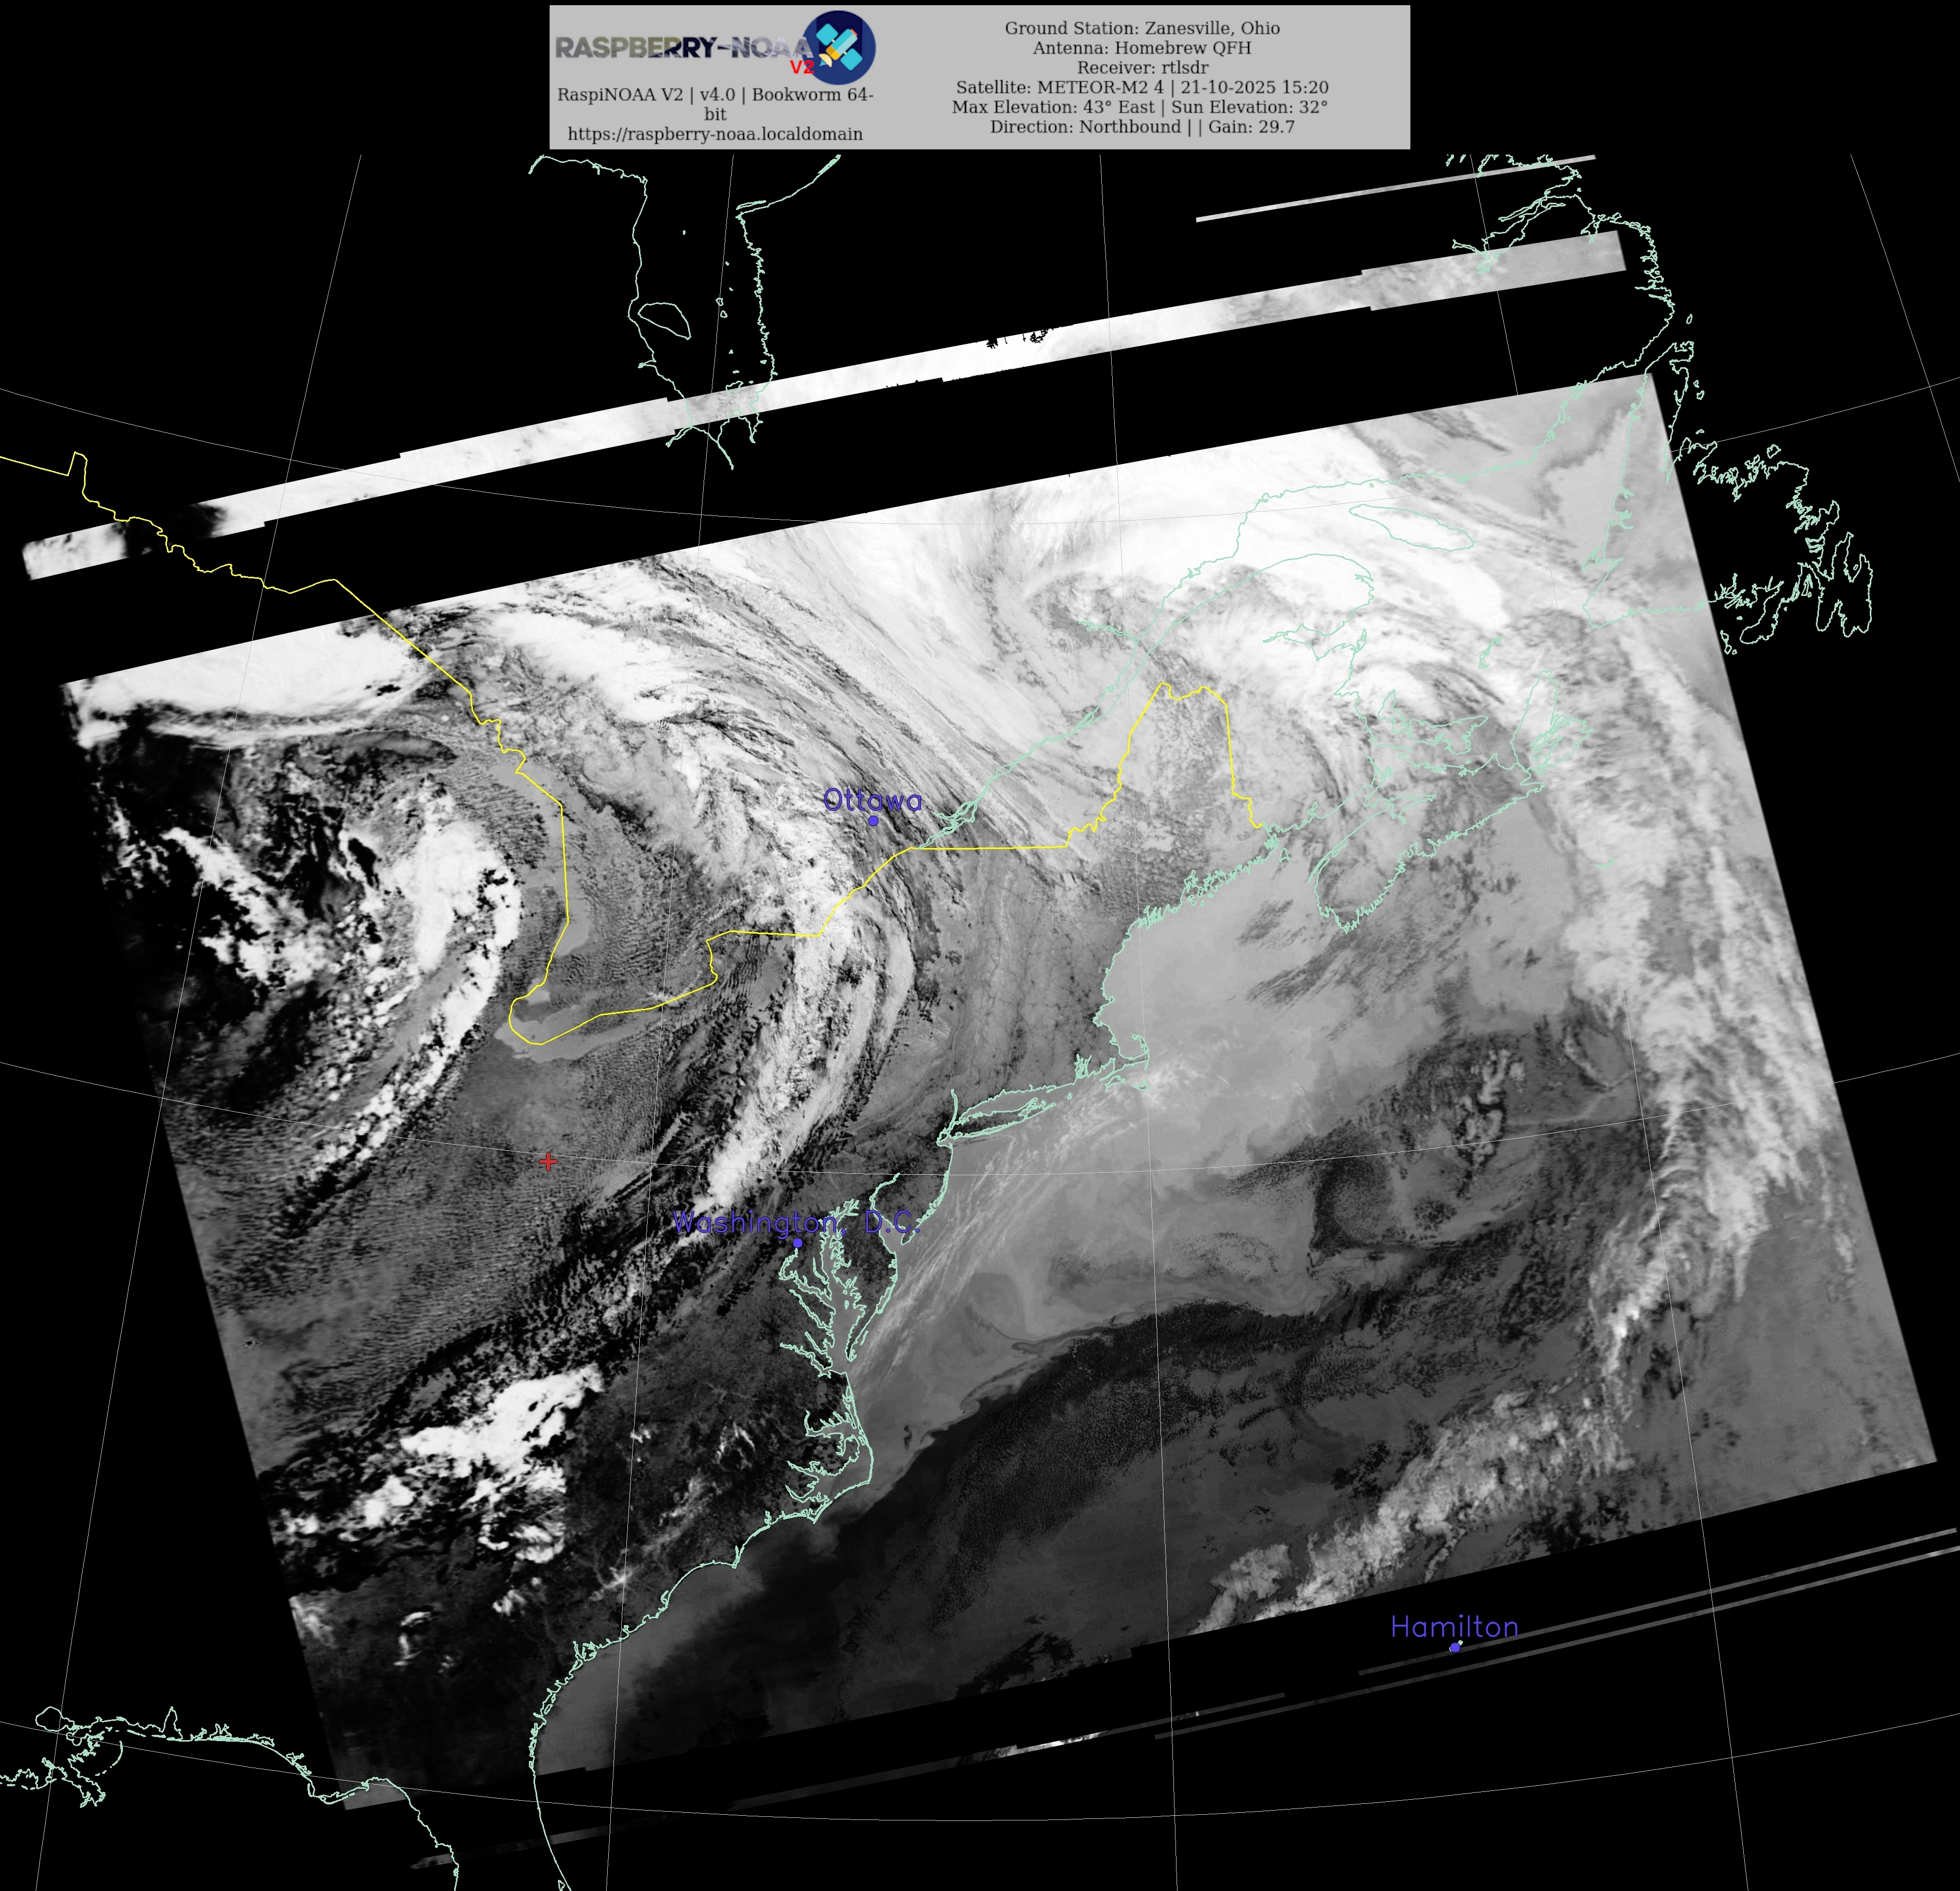The width and height of the screenshot is (1960, 1891).
Task: Click the Ottawa city label
Action: pyautogui.click(x=872, y=800)
